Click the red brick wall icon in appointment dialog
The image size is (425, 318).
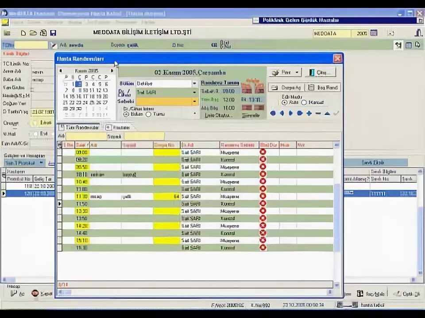click(253, 86)
